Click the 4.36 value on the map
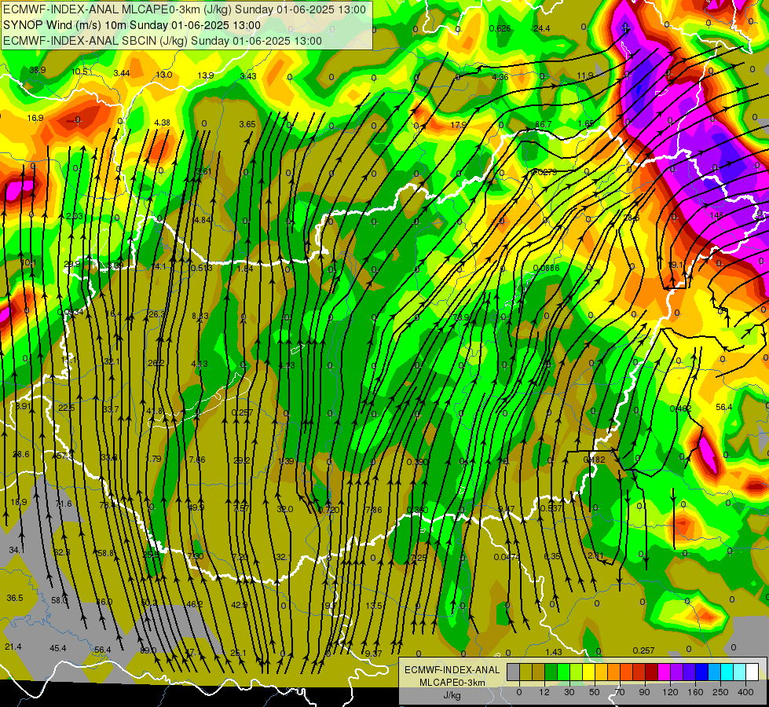 [x=500, y=77]
